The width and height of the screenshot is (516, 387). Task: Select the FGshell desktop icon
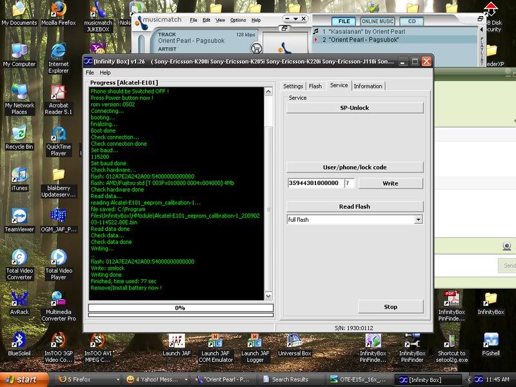click(x=491, y=340)
